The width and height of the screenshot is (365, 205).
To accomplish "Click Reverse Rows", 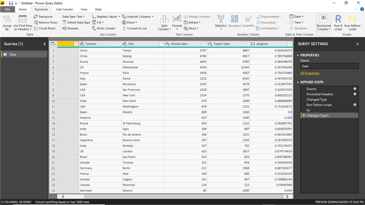I will (45, 22).
